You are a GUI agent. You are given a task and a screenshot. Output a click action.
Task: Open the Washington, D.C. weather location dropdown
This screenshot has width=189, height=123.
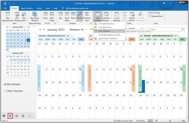(x=86, y=30)
